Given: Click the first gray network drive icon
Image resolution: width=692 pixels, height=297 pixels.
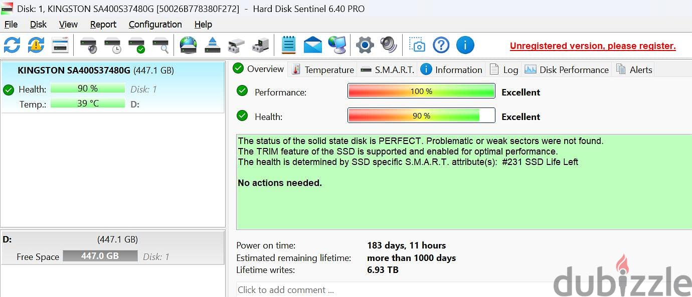Looking at the screenshot, I should (x=236, y=45).
